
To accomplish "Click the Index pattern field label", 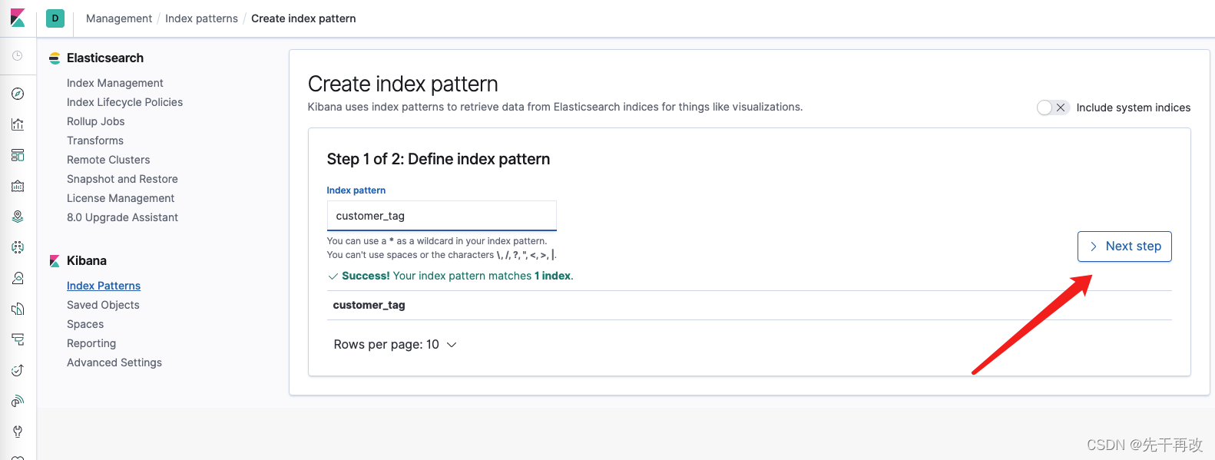I will 356,190.
